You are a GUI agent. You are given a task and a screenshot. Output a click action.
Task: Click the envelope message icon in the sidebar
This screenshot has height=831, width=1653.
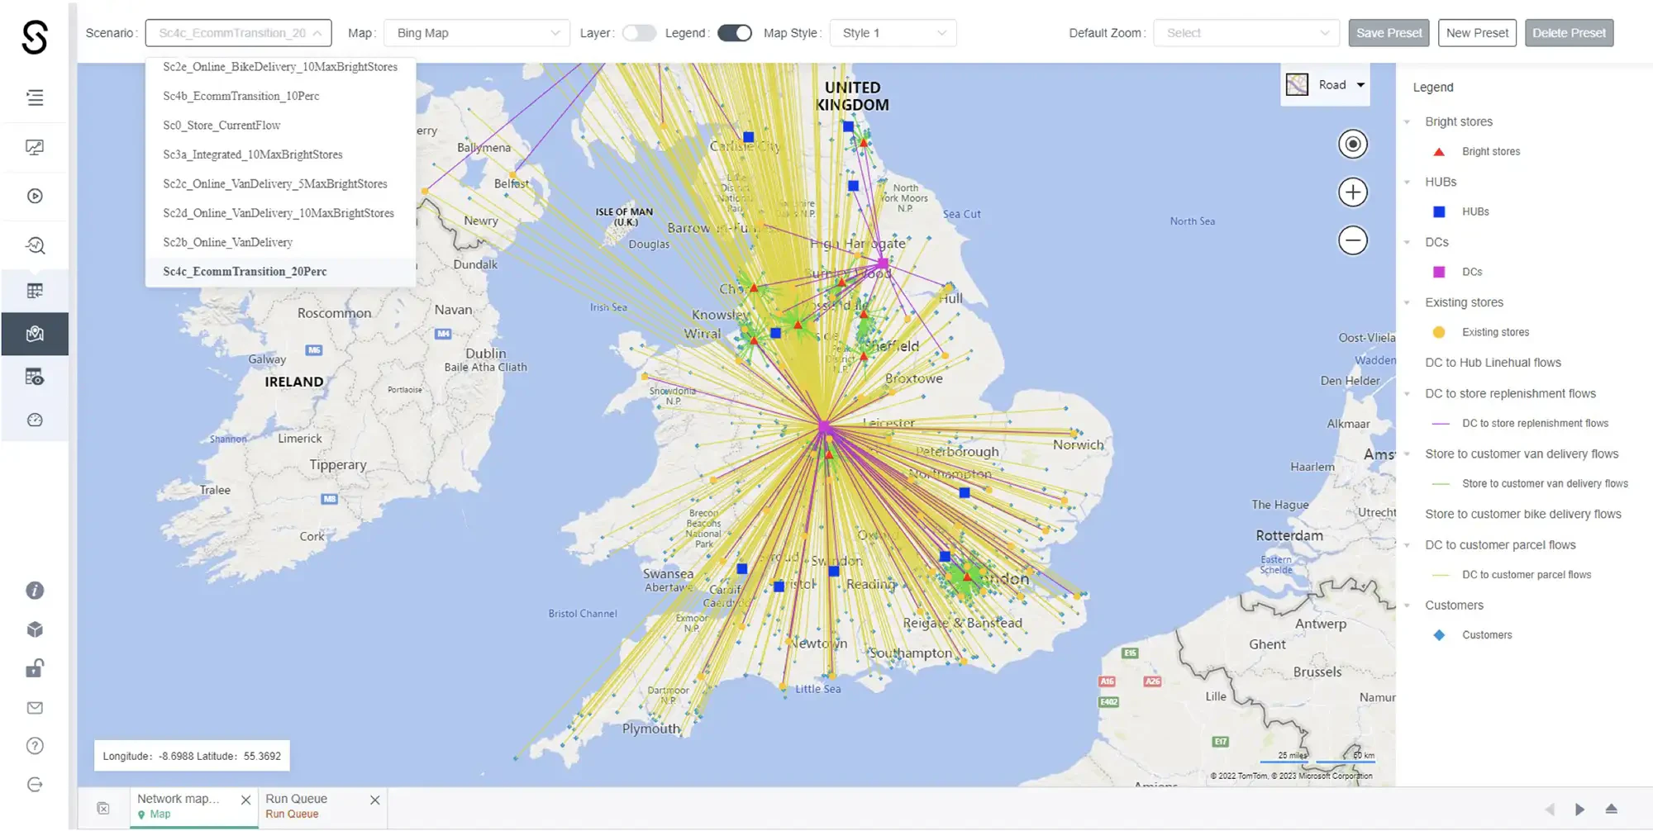coord(35,707)
